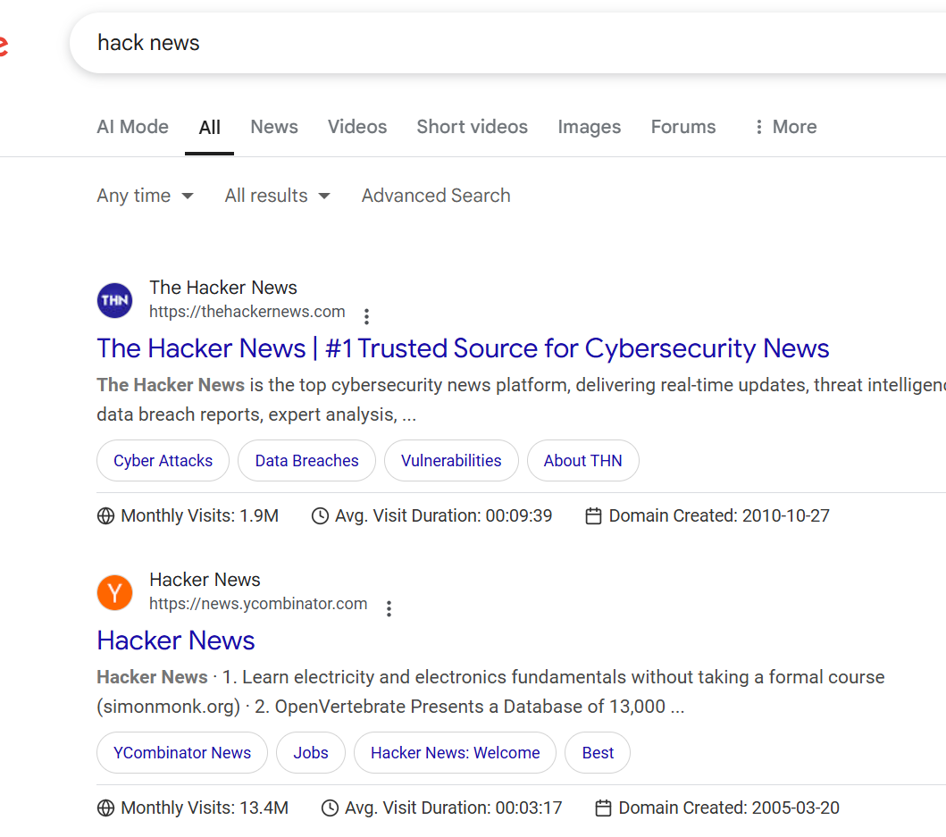Click calendar icon next to Domain Created 2005-03-20
The image size is (946, 837).
pyautogui.click(x=603, y=808)
